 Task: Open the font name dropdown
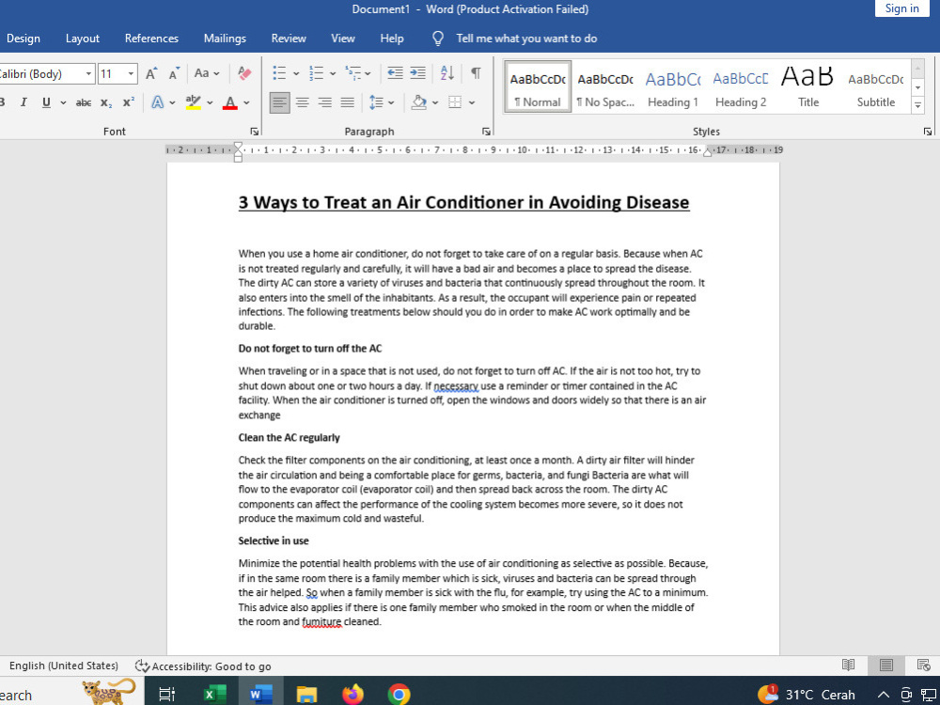click(88, 73)
